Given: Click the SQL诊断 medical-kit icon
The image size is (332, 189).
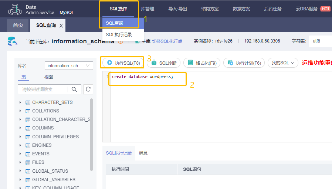Looking at the screenshot, I should pyautogui.click(x=154, y=63).
